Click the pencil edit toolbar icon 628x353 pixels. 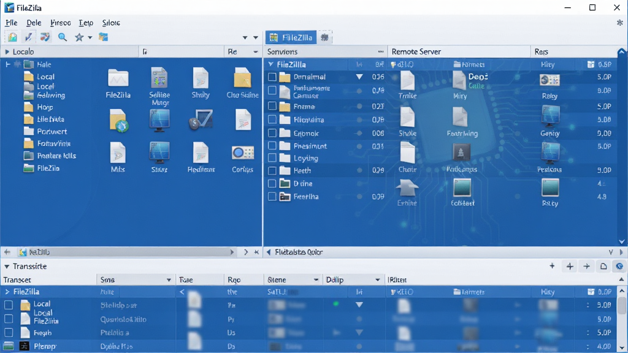[x=28, y=37]
